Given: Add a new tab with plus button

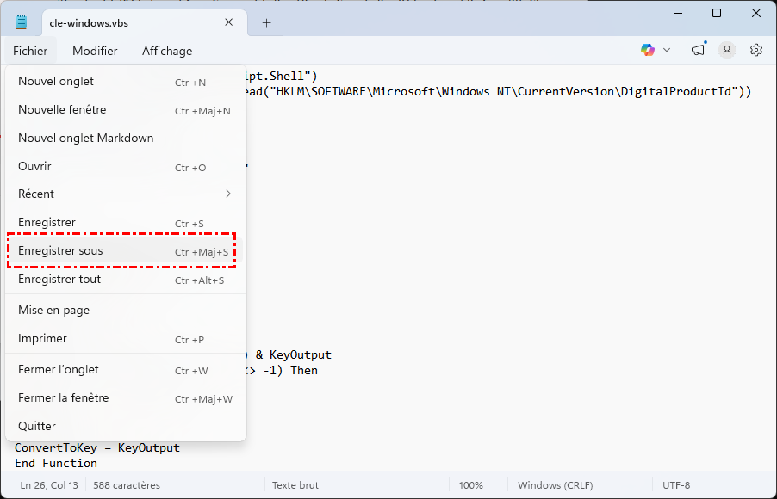Looking at the screenshot, I should tap(266, 23).
